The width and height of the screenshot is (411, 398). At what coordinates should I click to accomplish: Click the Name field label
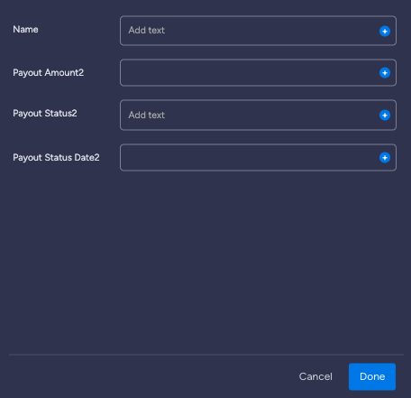coord(25,30)
